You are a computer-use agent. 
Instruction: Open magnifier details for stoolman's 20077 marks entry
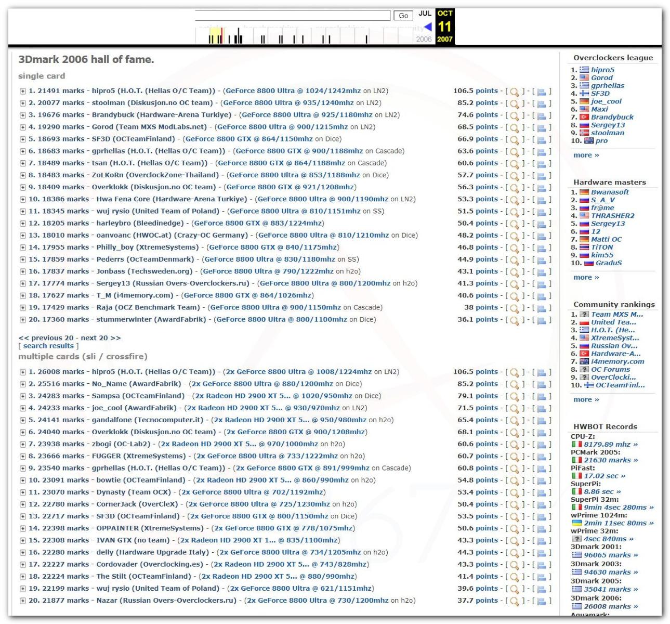click(514, 103)
